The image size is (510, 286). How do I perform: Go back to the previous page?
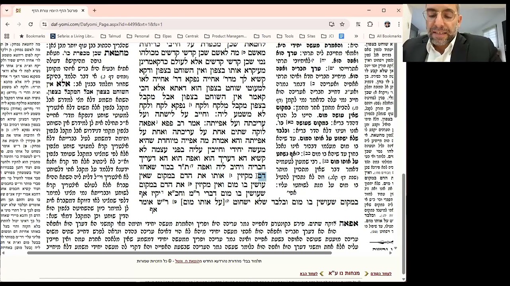[x=8, y=24]
